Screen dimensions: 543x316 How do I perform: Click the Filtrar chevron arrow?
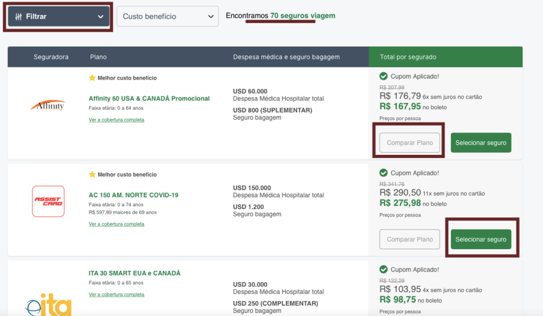point(100,16)
